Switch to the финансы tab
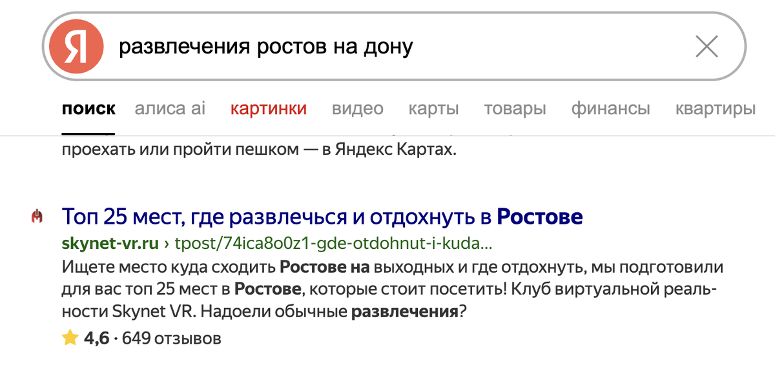This screenshot has height=383, width=775. click(610, 109)
